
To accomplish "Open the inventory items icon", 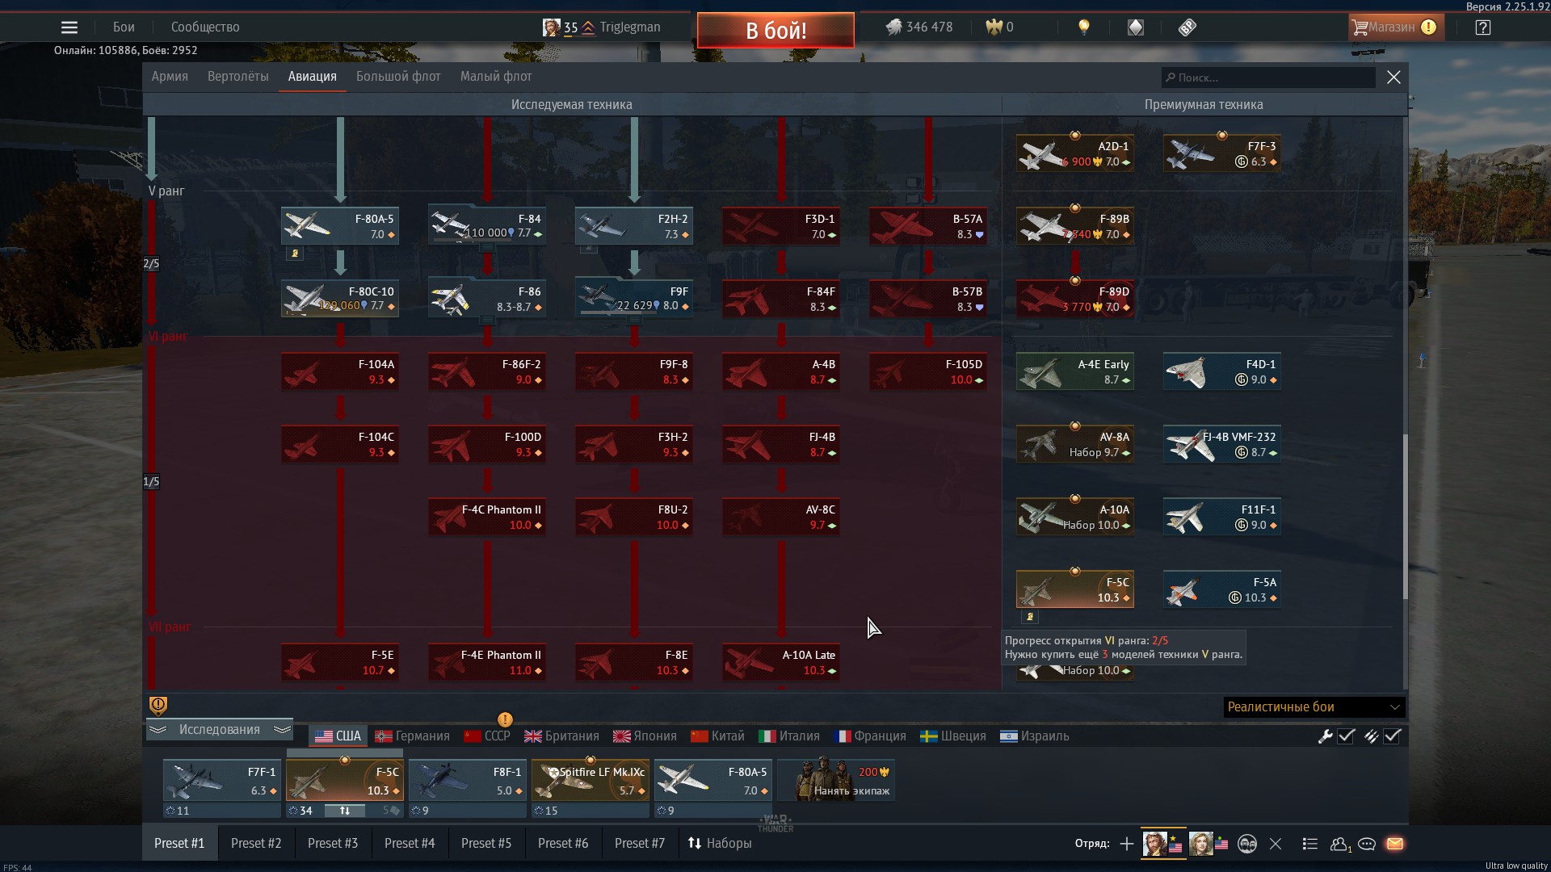I will click(1187, 27).
